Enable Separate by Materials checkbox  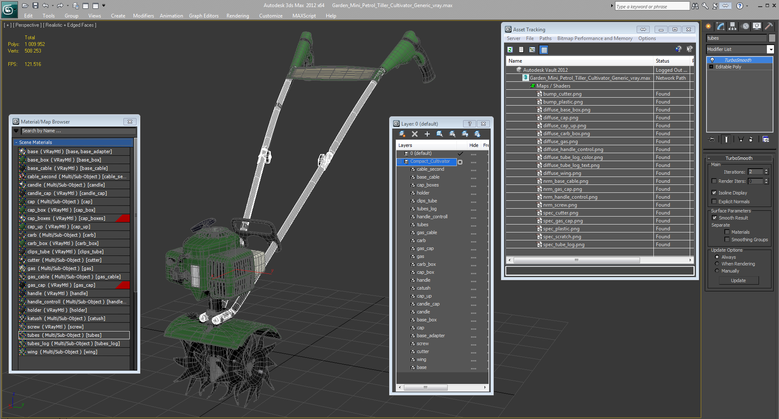click(727, 232)
